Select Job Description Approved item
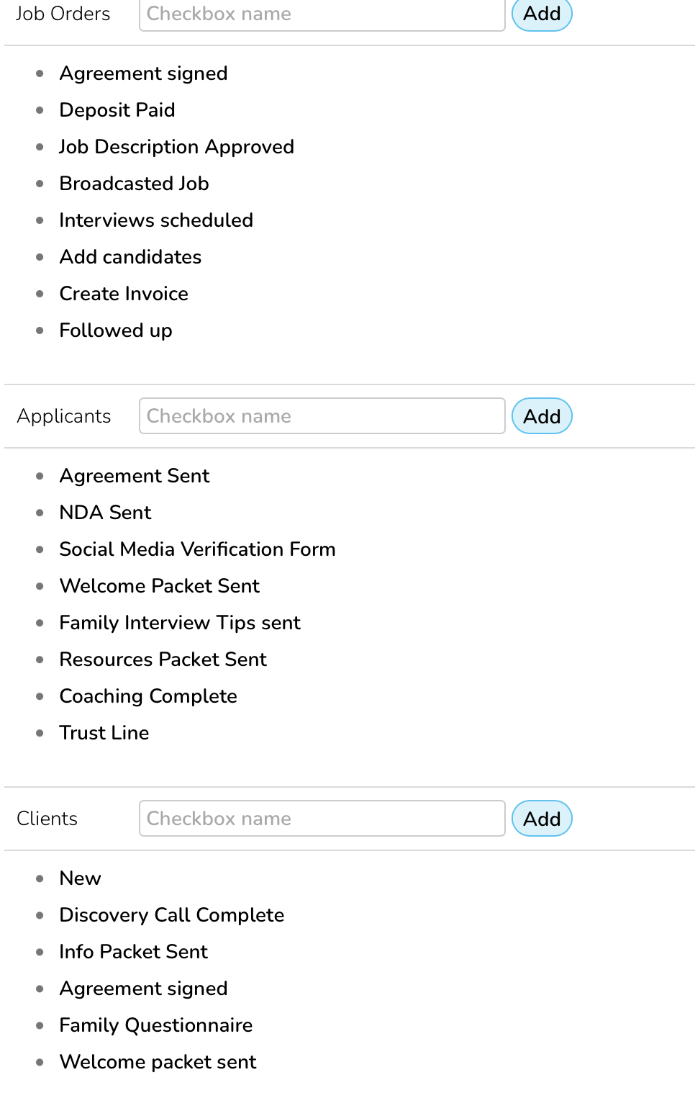Image resolution: width=695 pixels, height=1116 pixels. (x=176, y=147)
